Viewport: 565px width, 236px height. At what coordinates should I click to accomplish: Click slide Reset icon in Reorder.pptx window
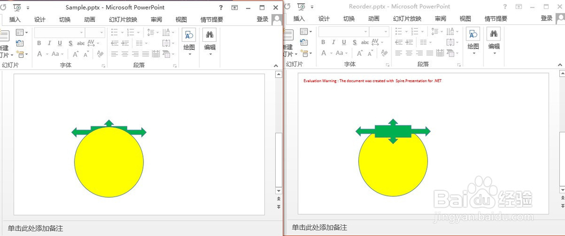coord(304,42)
